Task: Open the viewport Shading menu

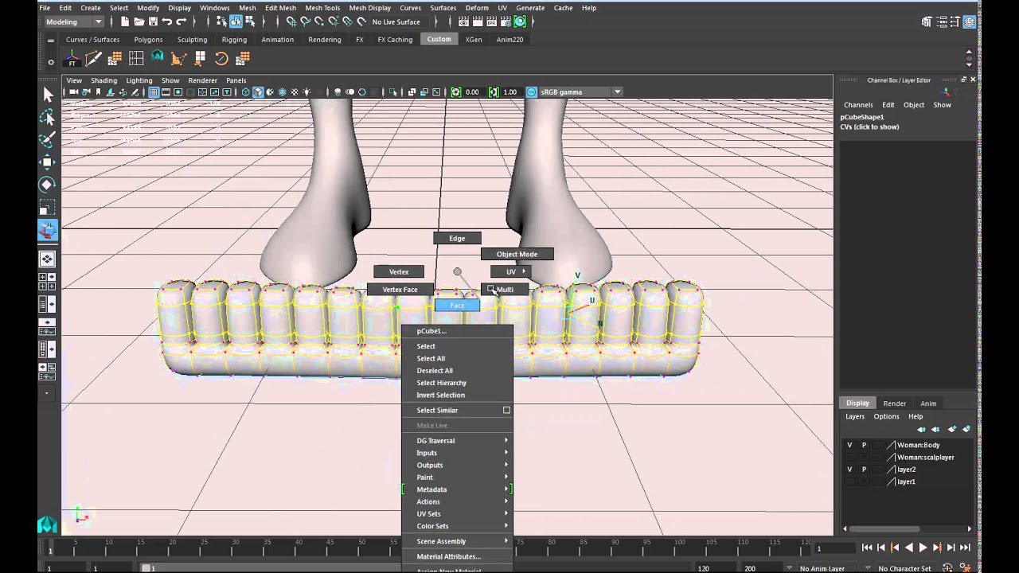Action: point(103,80)
